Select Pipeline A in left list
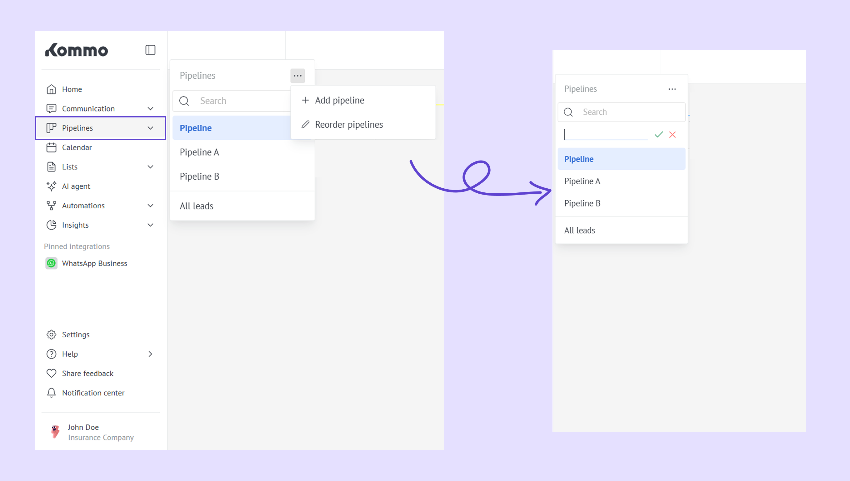 pos(199,152)
